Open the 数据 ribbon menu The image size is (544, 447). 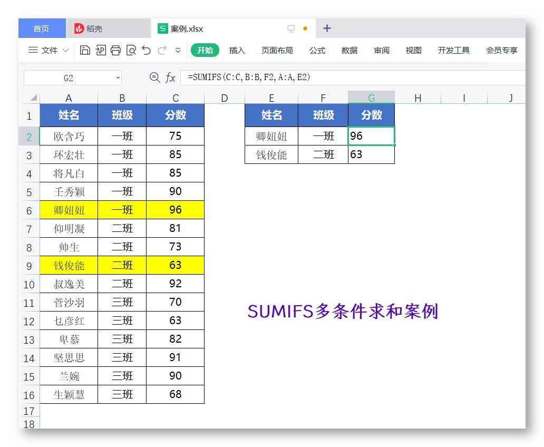point(349,51)
